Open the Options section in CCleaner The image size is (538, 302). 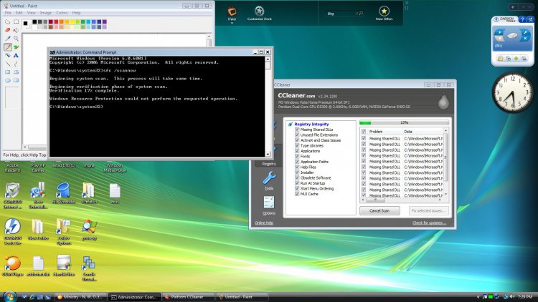tap(269, 205)
